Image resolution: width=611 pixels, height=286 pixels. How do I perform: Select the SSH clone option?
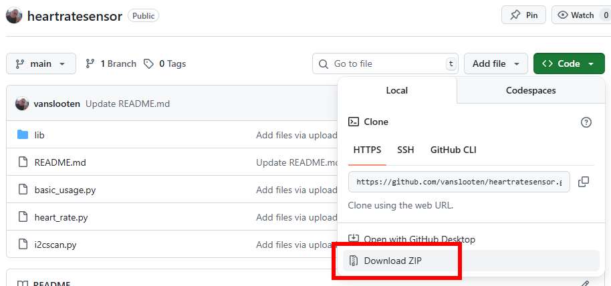(x=406, y=150)
